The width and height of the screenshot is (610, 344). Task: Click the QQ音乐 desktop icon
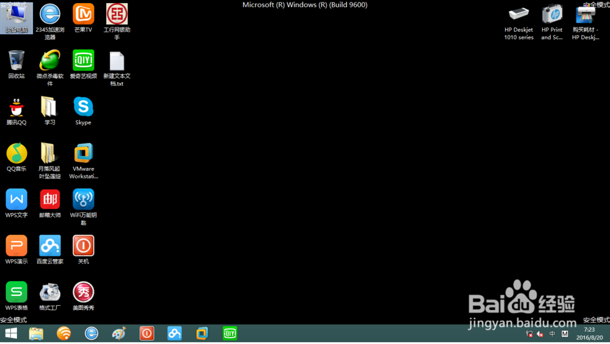16,157
